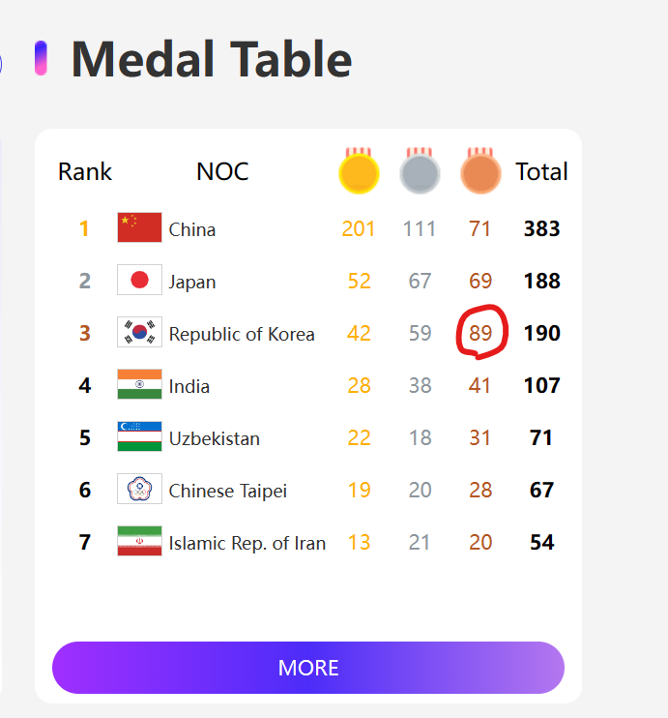The width and height of the screenshot is (668, 718).
Task: Click the China flag icon
Action: click(x=139, y=228)
